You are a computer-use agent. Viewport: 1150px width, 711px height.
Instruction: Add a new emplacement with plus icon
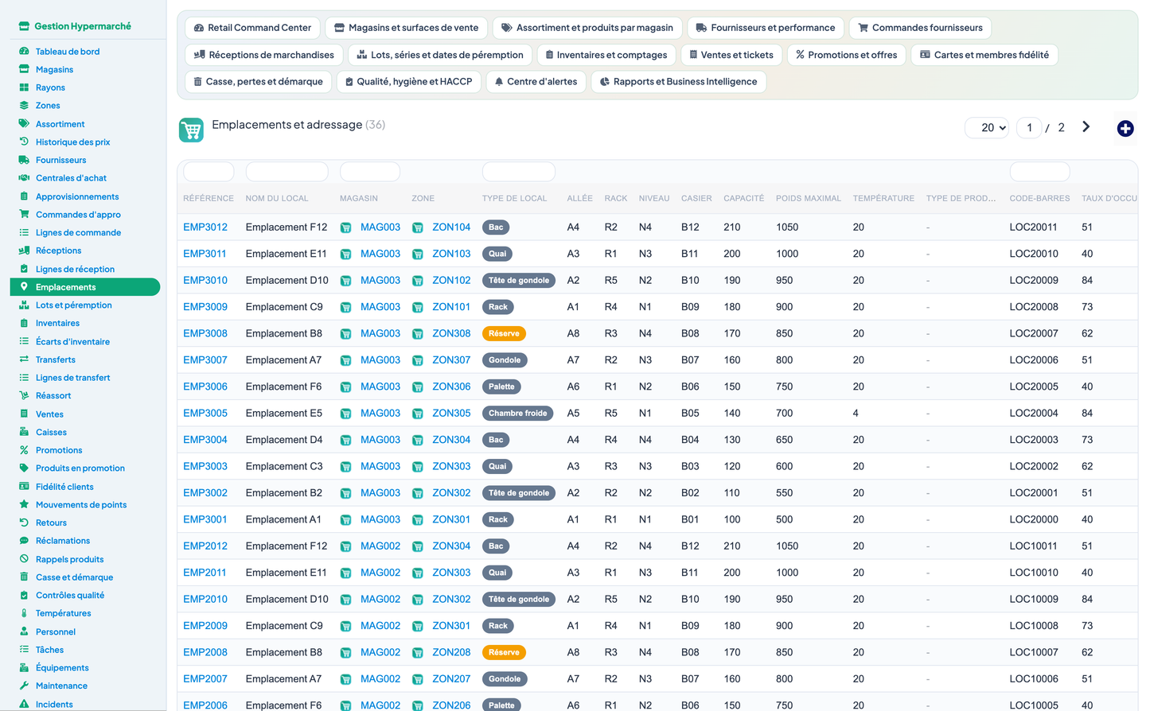pos(1125,128)
